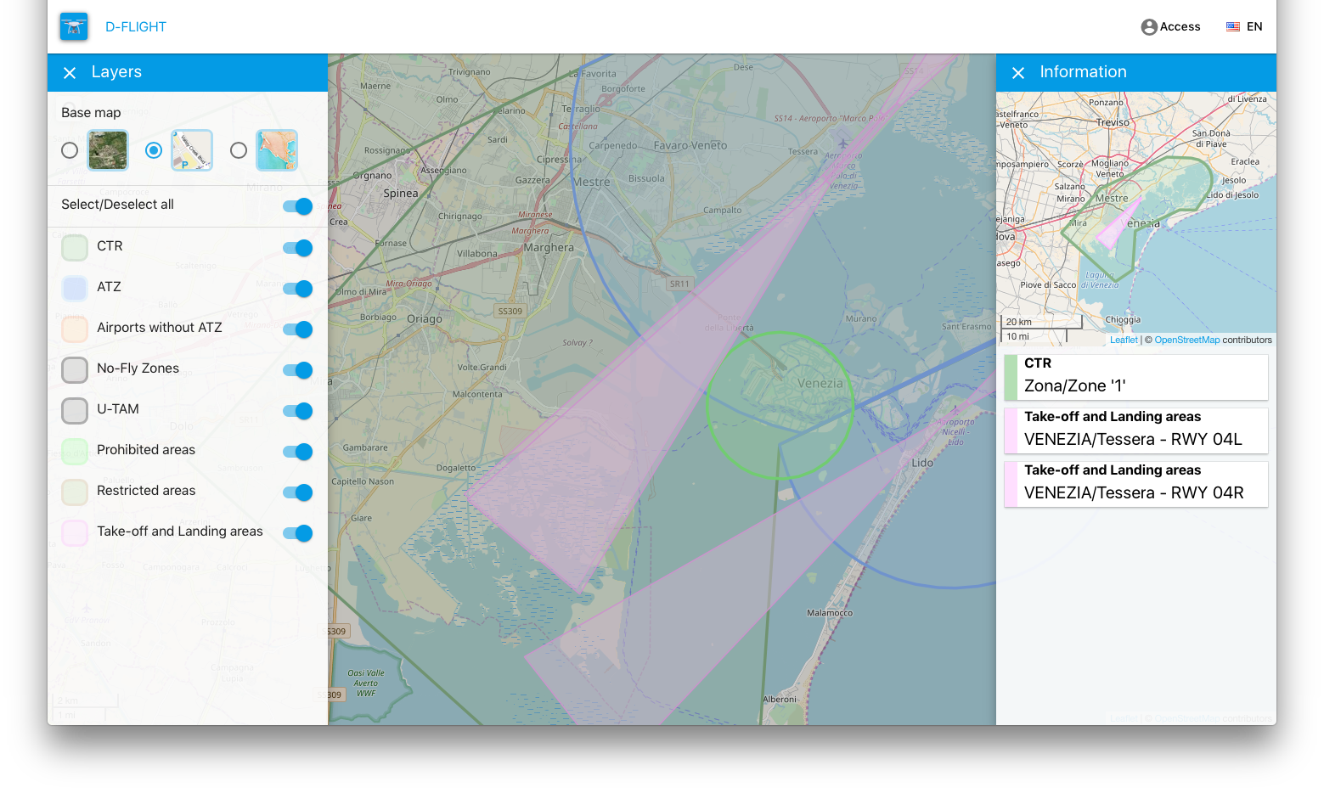
Task: Toggle the U-TAM layer switch
Action: (x=298, y=411)
